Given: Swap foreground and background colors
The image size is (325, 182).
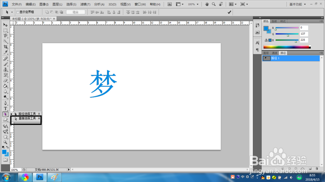Looking at the screenshot, I should pyautogui.click(x=7, y=147).
